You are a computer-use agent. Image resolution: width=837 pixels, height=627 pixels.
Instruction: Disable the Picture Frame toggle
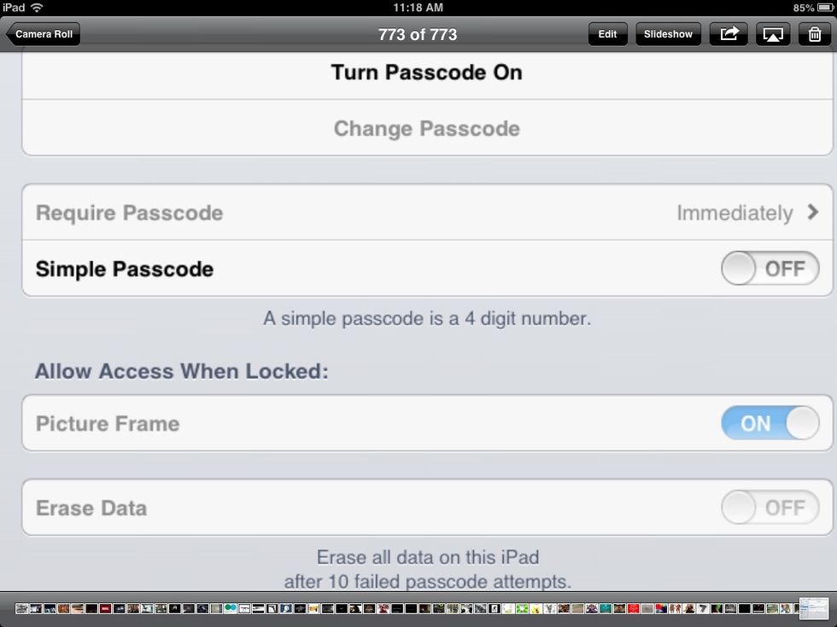770,423
